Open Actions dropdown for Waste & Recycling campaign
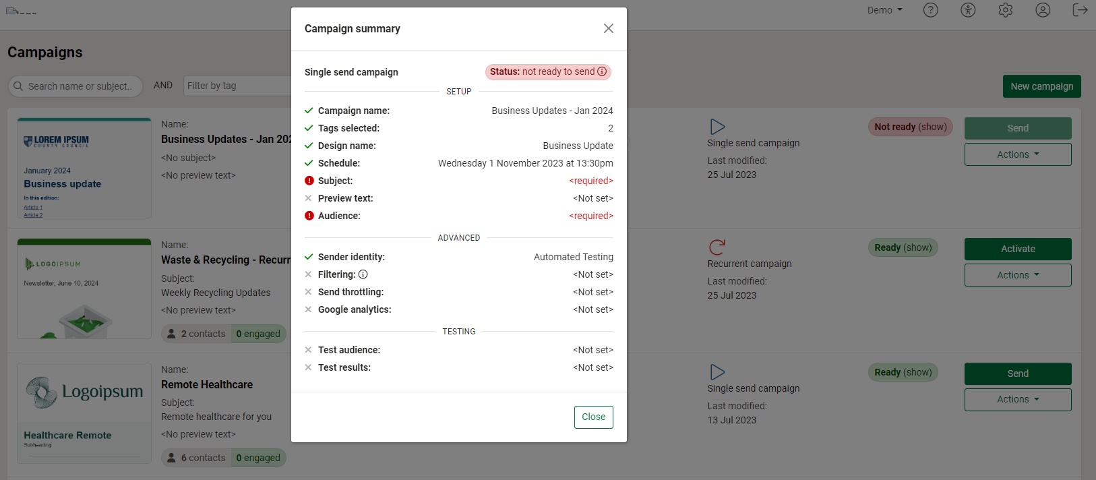Image resolution: width=1096 pixels, height=480 pixels. click(1017, 275)
